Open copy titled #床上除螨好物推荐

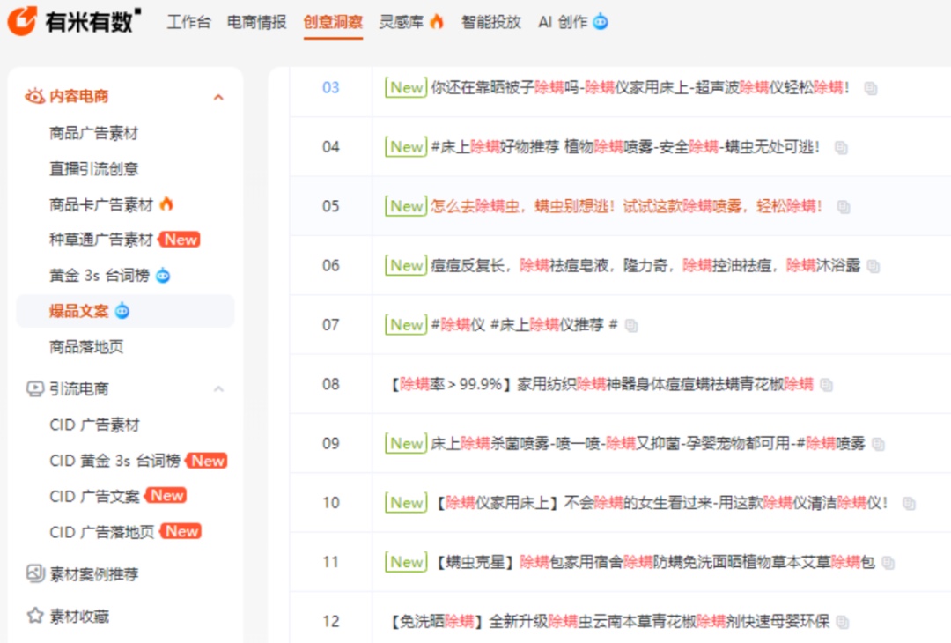click(x=625, y=147)
